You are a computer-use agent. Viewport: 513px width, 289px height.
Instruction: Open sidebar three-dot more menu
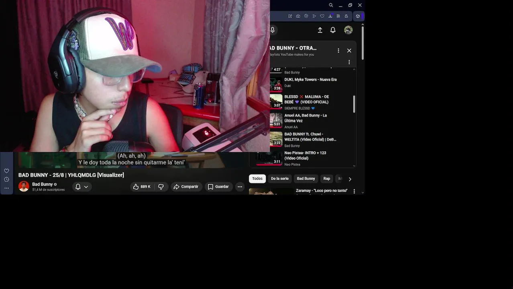[x=6, y=188]
